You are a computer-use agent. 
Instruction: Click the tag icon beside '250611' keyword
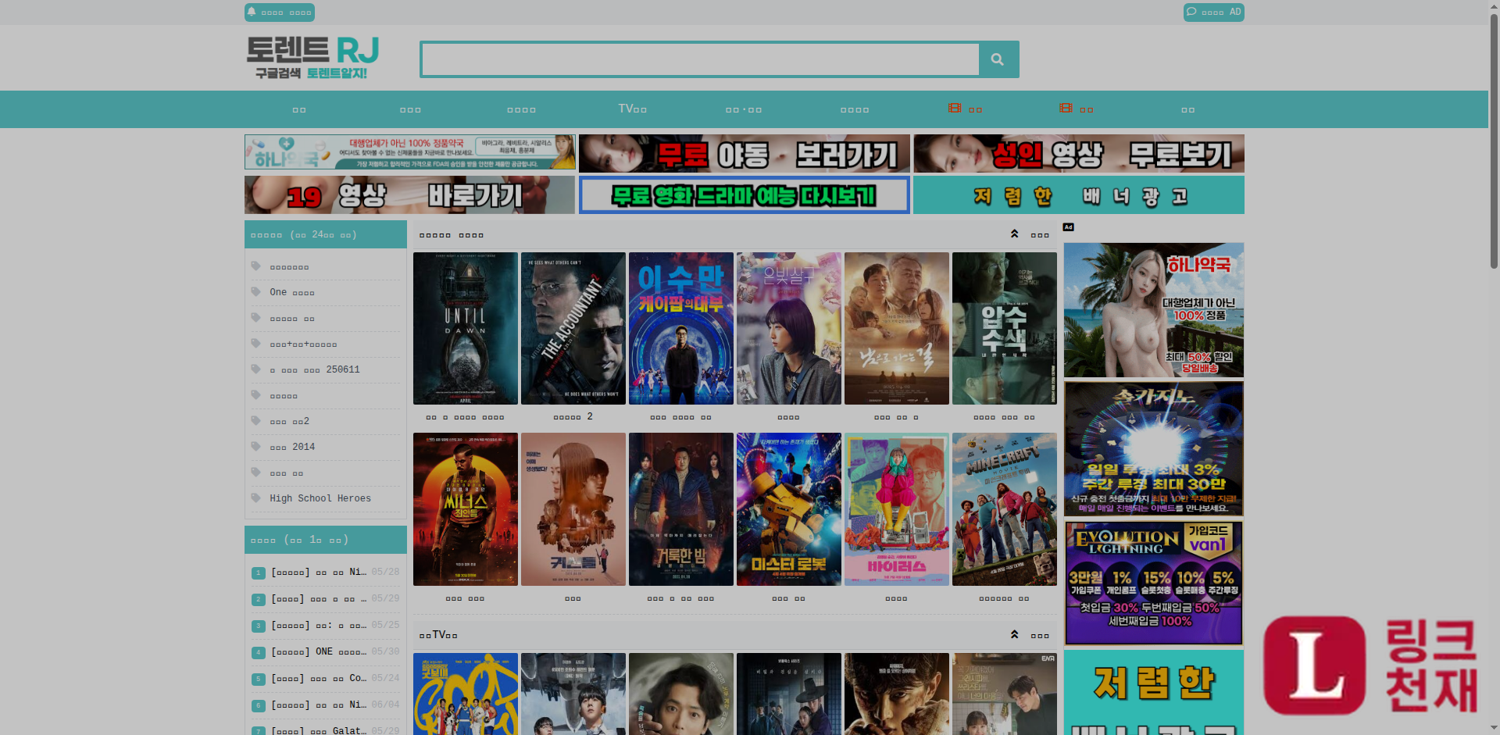[x=255, y=369]
